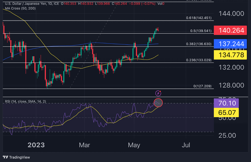Click the yellow RSI SMA label 65.07

[x=226, y=112]
